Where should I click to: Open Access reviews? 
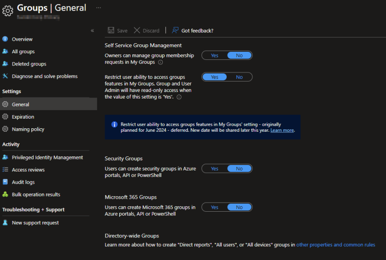[28, 169]
